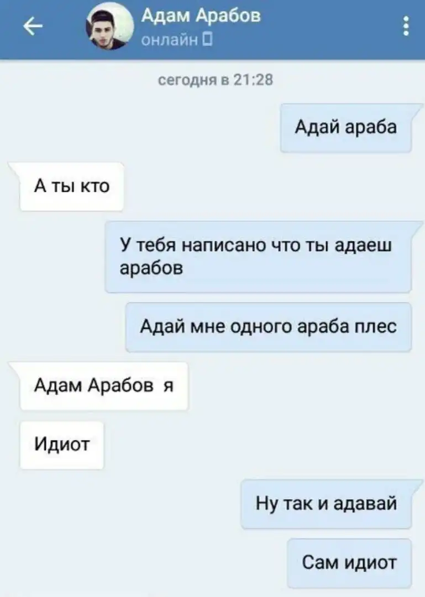Open the contact's profile photo
The image size is (425, 597).
tap(109, 27)
